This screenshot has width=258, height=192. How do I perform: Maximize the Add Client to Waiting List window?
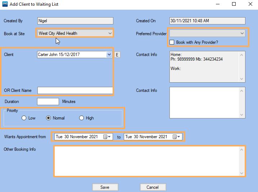(x=234, y=4)
